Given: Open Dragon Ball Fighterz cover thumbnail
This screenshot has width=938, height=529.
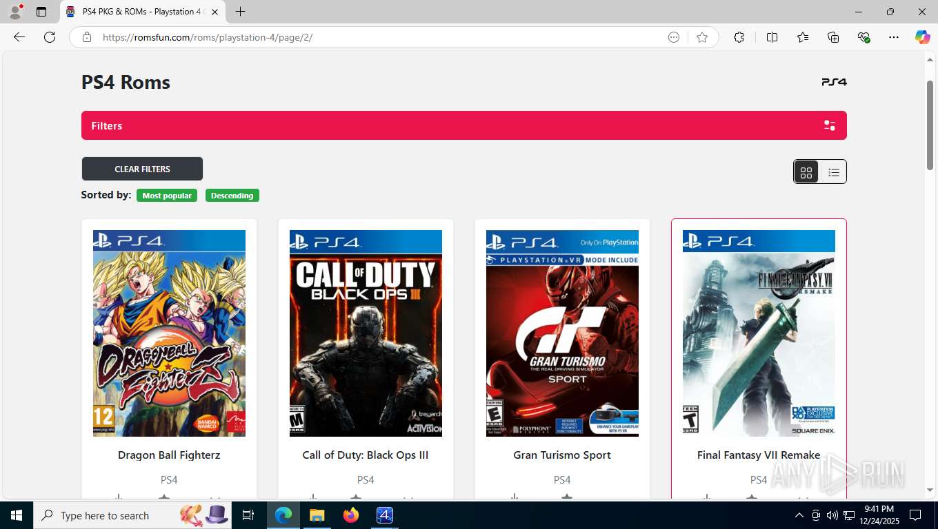Looking at the screenshot, I should (x=169, y=333).
